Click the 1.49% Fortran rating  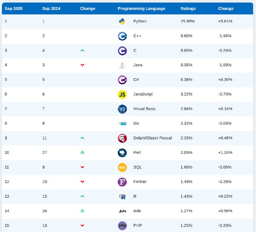click(187, 182)
